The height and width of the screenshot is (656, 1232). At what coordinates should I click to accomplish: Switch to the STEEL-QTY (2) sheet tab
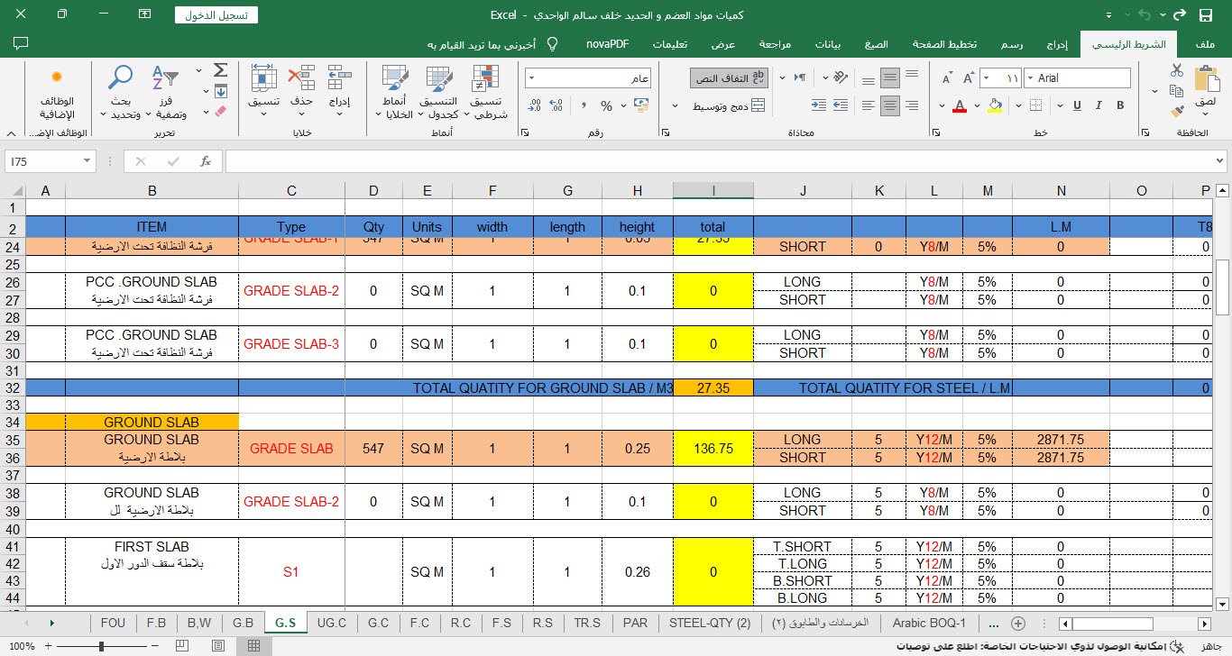pyautogui.click(x=710, y=623)
